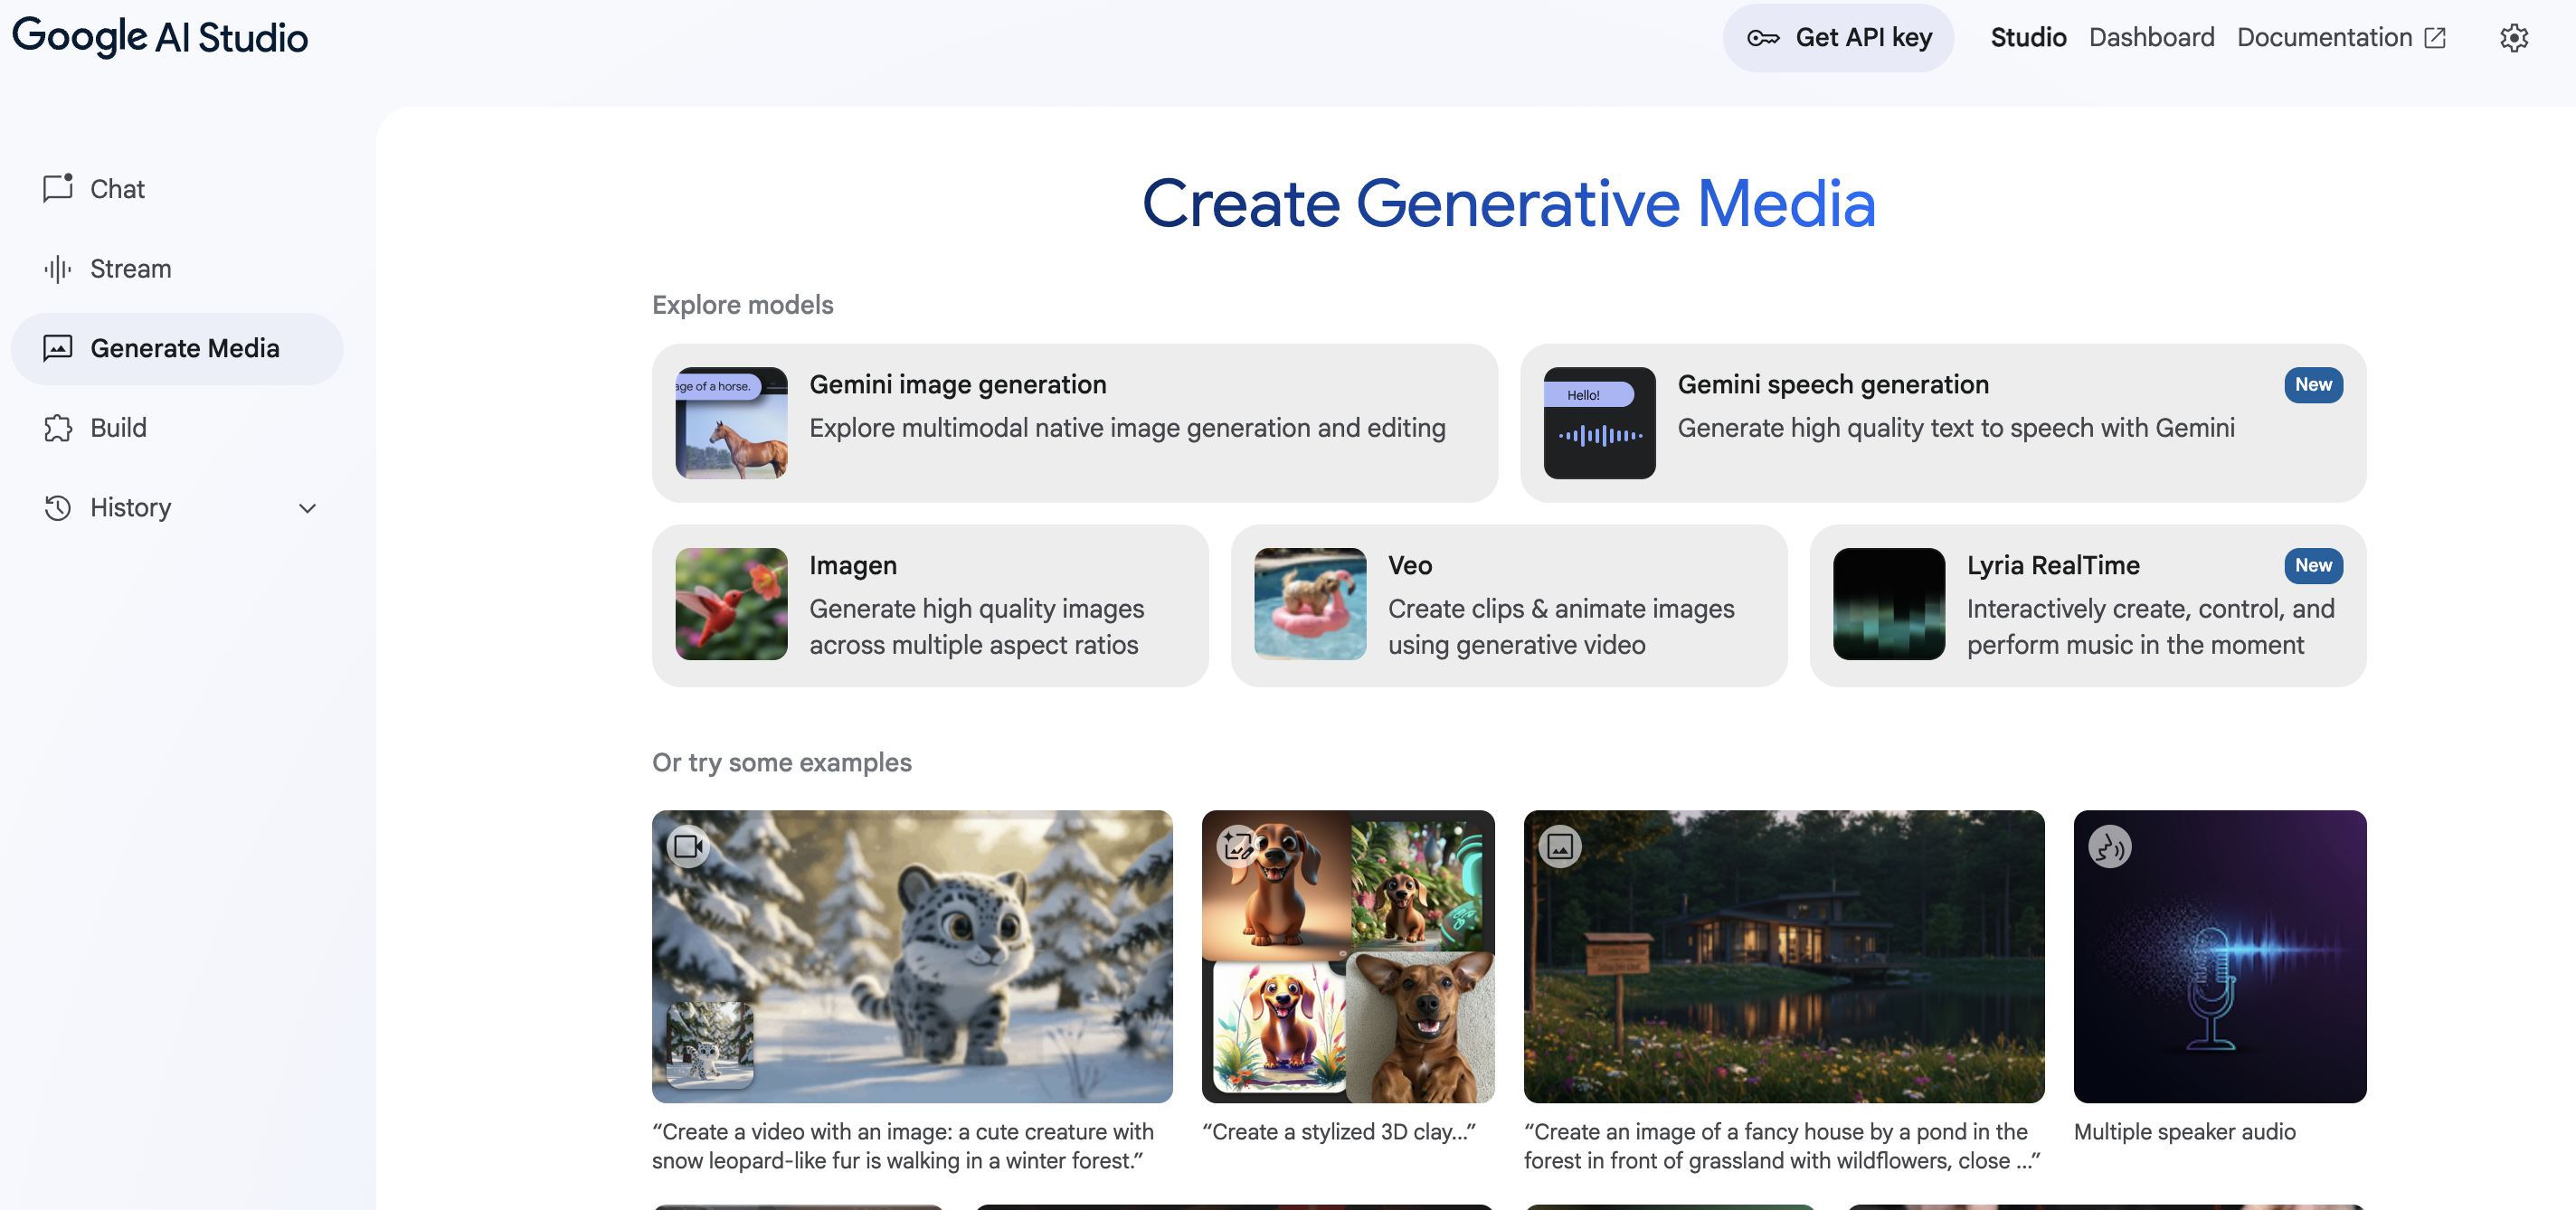Click the image icon on house example
This screenshot has width=2576, height=1210.
click(1560, 846)
